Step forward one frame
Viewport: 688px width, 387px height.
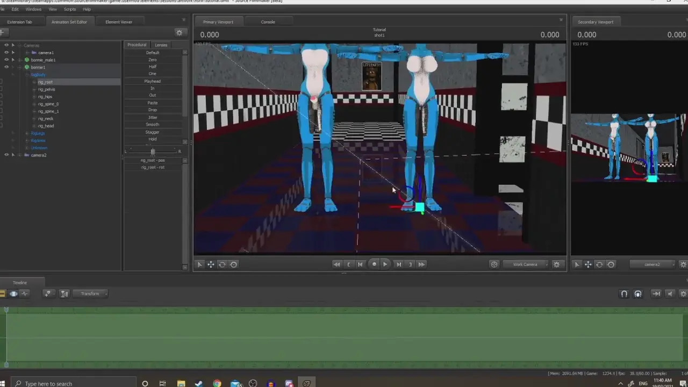click(x=398, y=264)
